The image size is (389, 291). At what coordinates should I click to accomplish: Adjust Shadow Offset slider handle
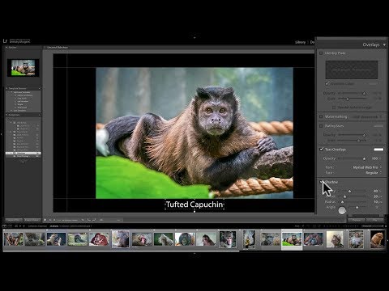344,196
